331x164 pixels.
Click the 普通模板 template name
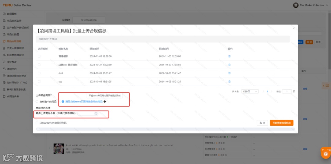click(x=63, y=56)
